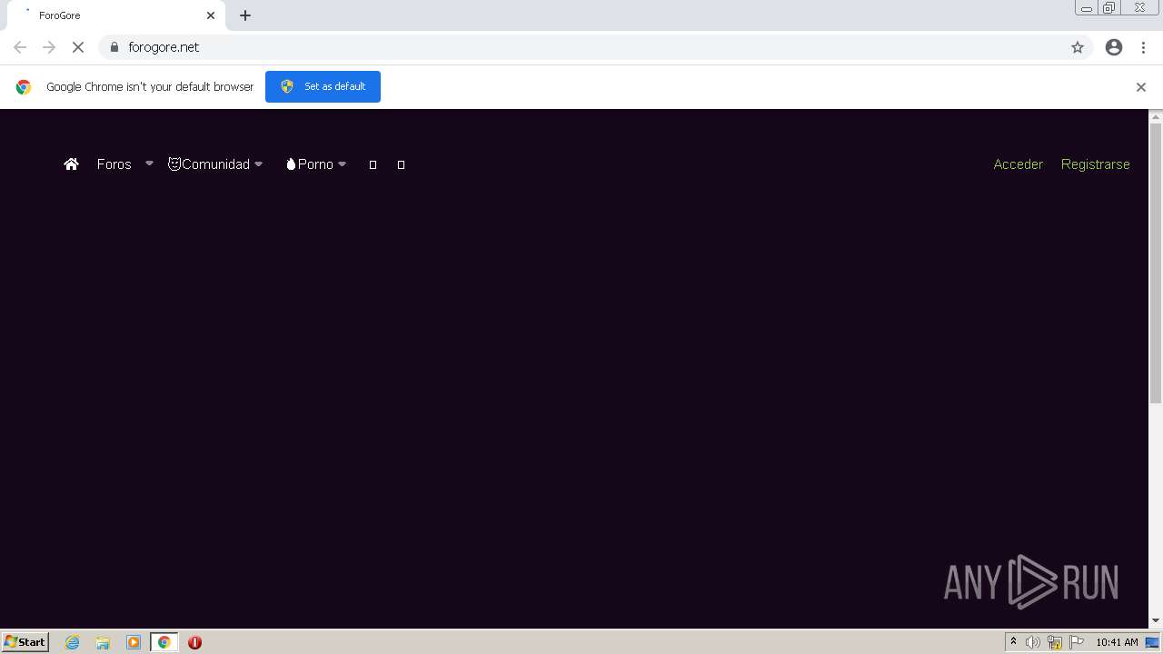Expand the Comunidad dropdown arrow
This screenshot has height=654, width=1163.
click(258, 164)
